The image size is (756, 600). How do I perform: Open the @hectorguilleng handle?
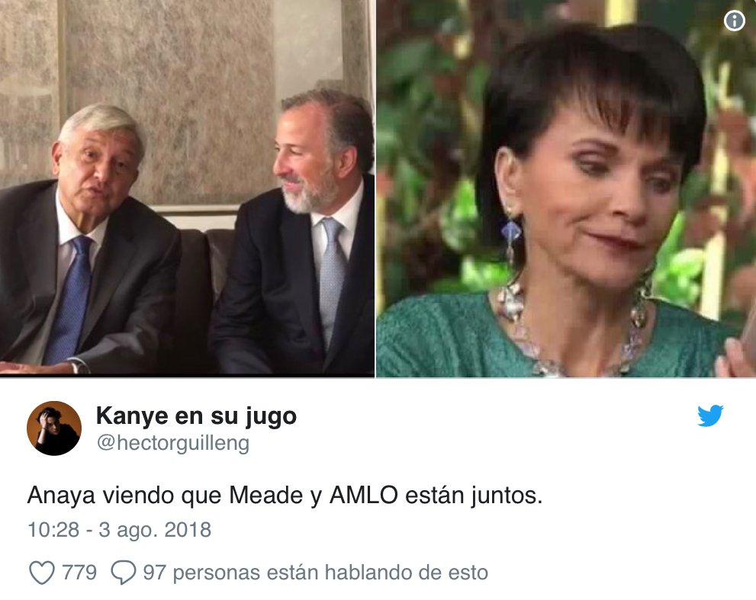pyautogui.click(x=173, y=443)
